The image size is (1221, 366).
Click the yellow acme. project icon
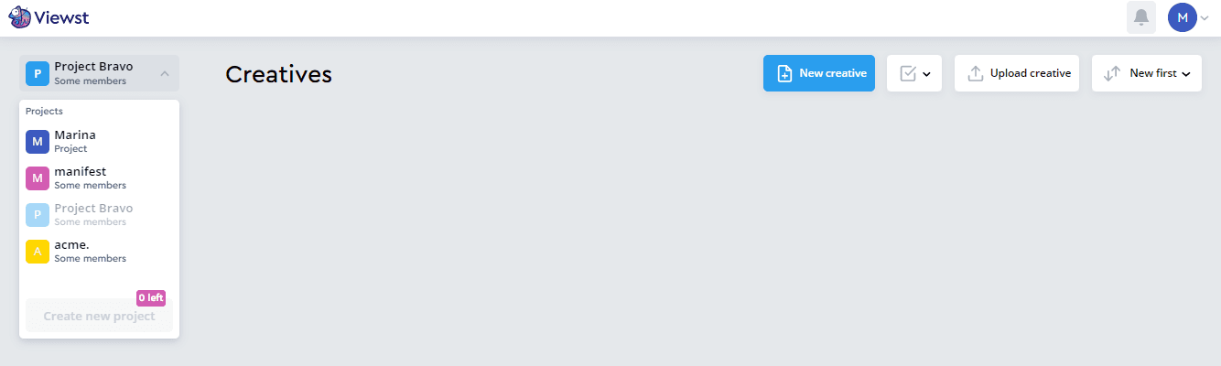click(x=38, y=252)
